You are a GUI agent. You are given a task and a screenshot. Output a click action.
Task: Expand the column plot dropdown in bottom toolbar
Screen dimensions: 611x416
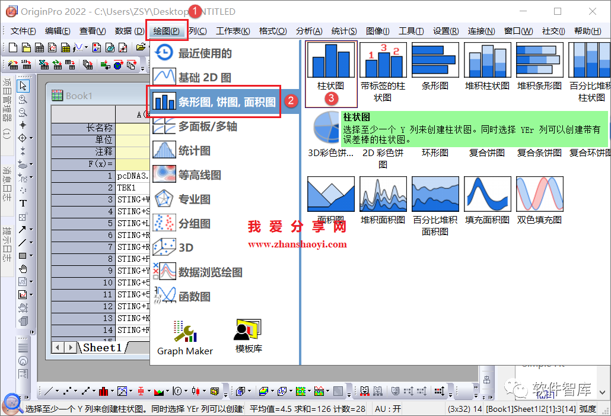click(x=112, y=391)
